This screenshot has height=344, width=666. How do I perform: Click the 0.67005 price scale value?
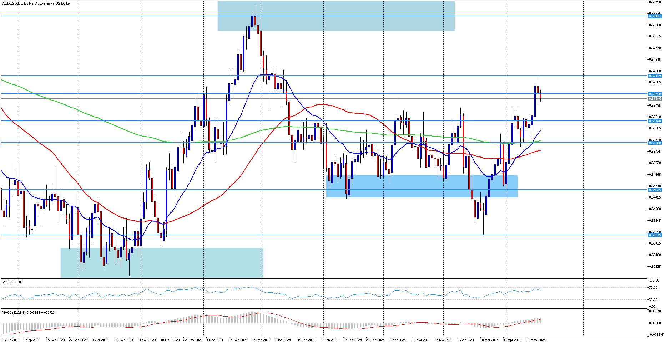(x=655, y=82)
